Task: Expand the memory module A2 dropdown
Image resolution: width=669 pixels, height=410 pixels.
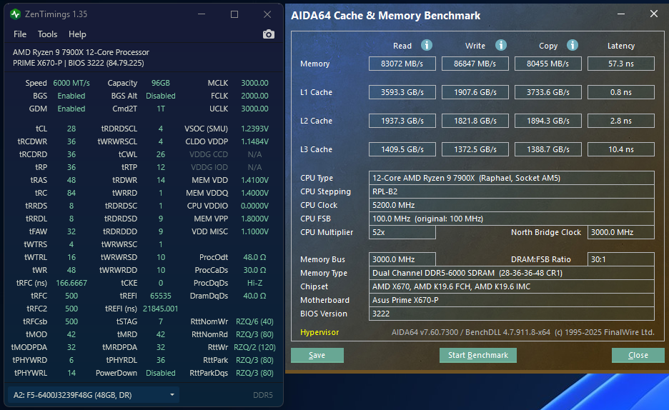Action: (x=94, y=395)
